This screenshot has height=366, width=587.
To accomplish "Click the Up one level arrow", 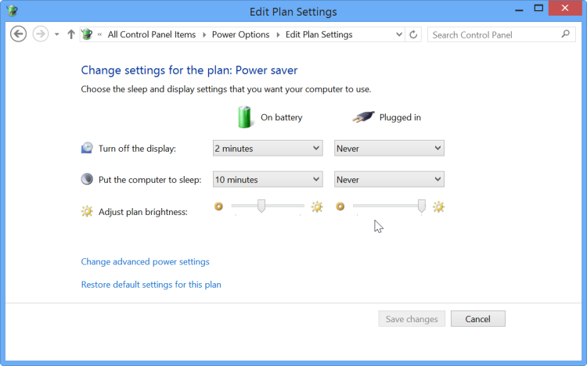I will 71,34.
